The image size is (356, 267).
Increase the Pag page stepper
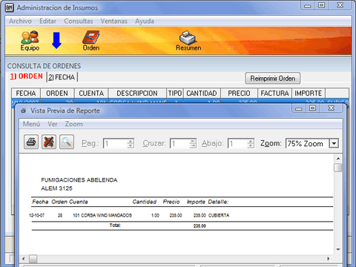point(131,142)
